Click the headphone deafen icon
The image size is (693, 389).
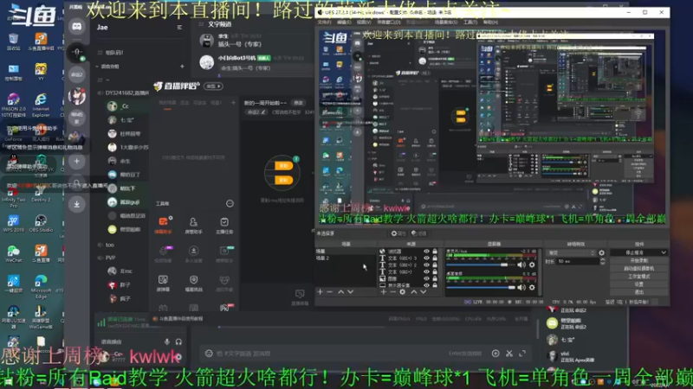click(178, 341)
